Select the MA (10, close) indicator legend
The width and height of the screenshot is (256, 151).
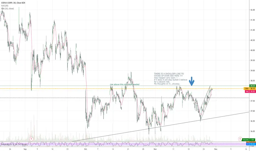coord(7,9)
